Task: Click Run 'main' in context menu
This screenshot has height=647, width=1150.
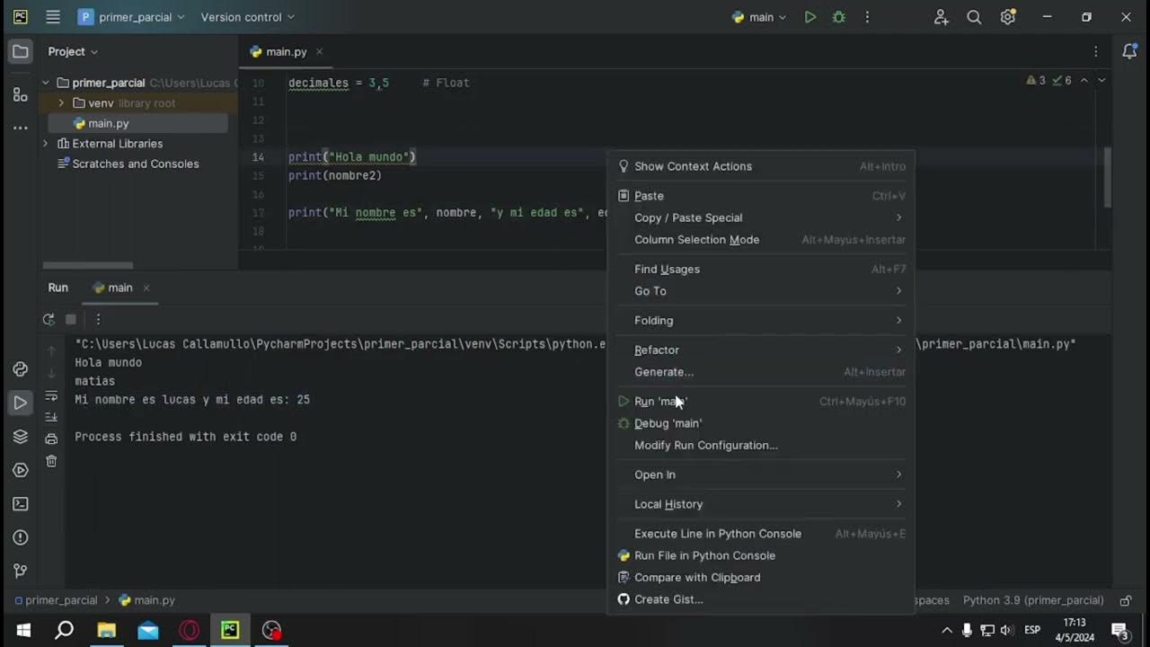Action: pyautogui.click(x=761, y=402)
